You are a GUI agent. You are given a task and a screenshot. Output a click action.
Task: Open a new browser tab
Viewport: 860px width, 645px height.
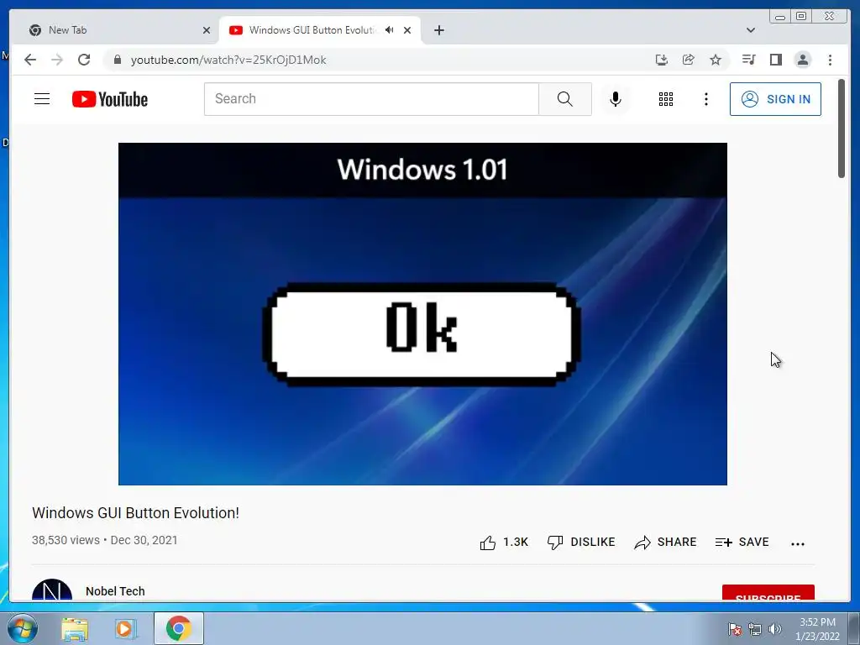(x=438, y=30)
